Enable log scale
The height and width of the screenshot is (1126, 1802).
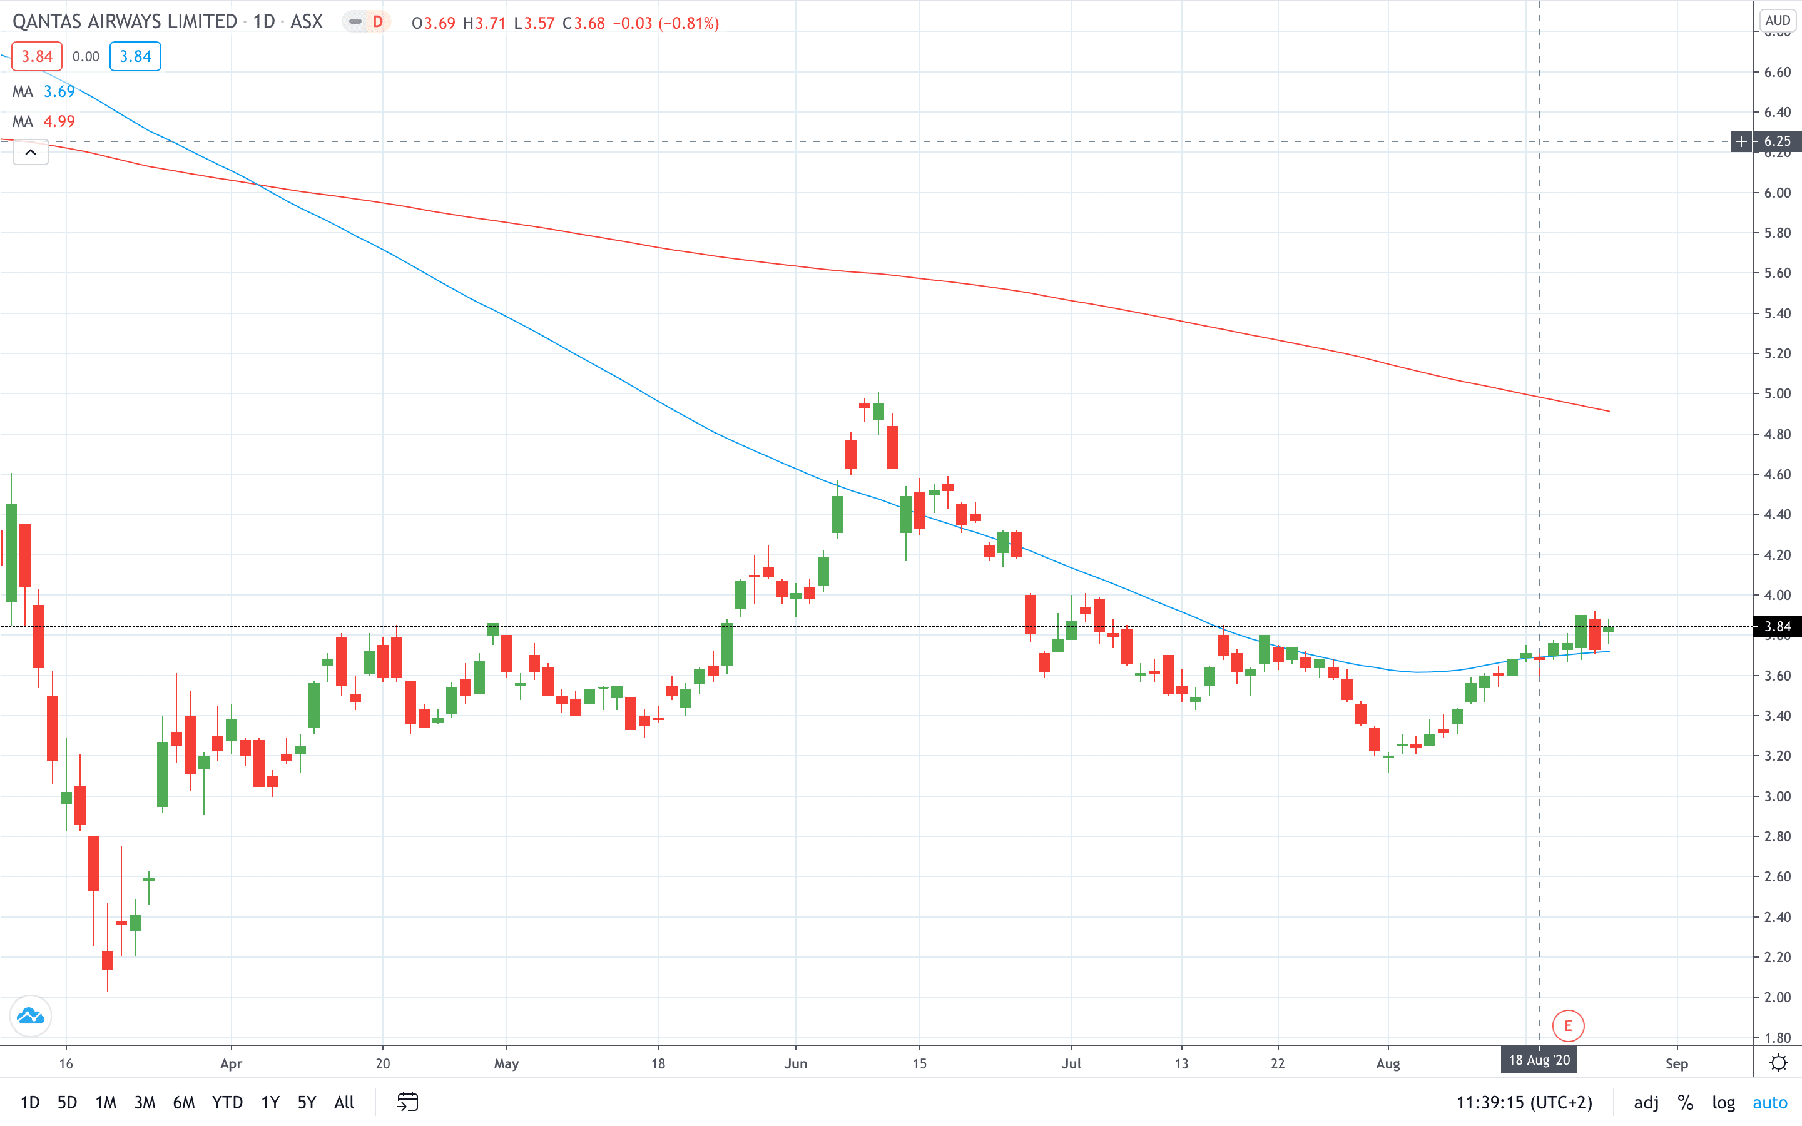(1723, 1102)
